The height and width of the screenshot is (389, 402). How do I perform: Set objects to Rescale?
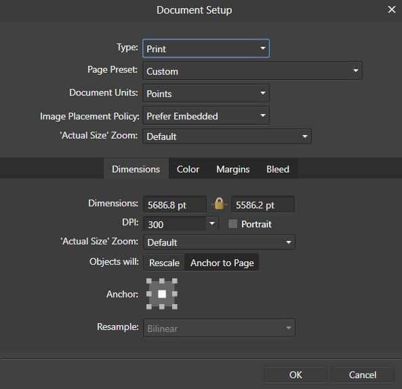click(x=164, y=263)
